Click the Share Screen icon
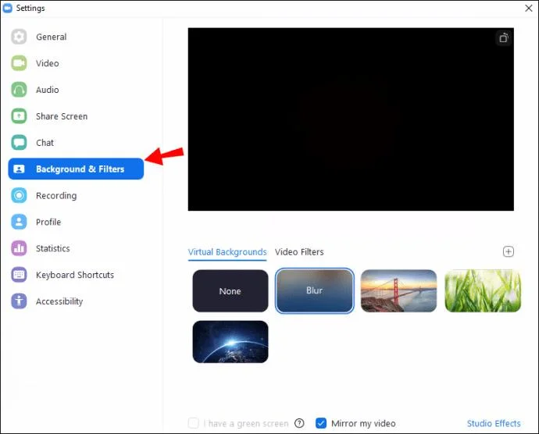 pos(19,116)
